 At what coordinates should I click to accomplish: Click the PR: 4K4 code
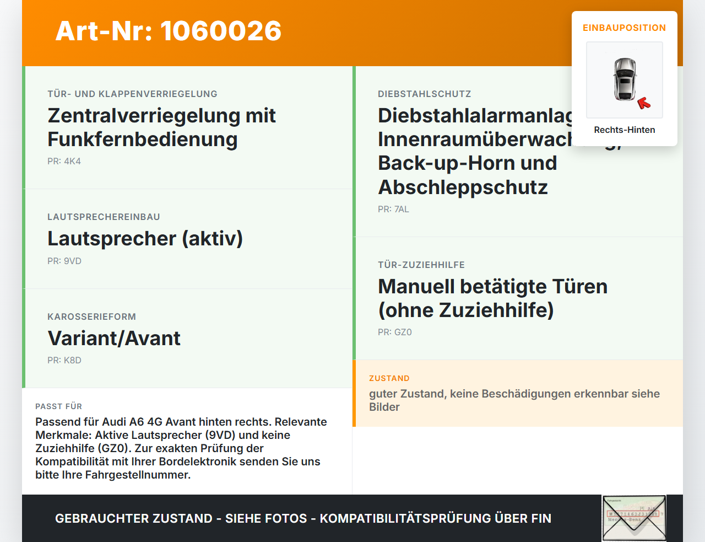64,161
